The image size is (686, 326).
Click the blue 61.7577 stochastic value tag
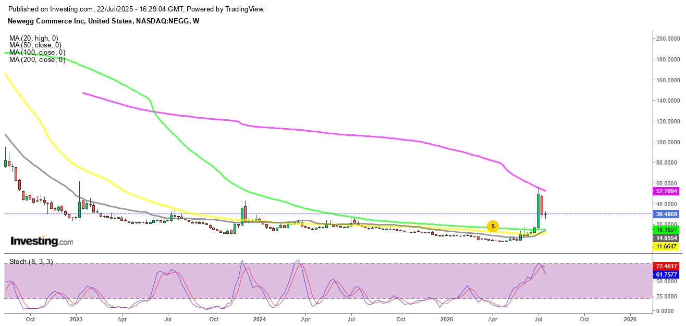click(x=667, y=274)
